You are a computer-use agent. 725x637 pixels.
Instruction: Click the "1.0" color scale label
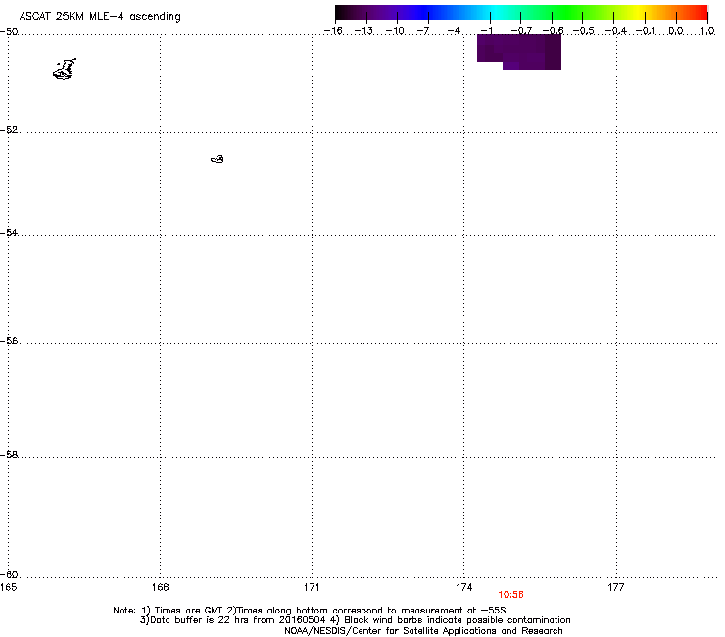[707, 31]
